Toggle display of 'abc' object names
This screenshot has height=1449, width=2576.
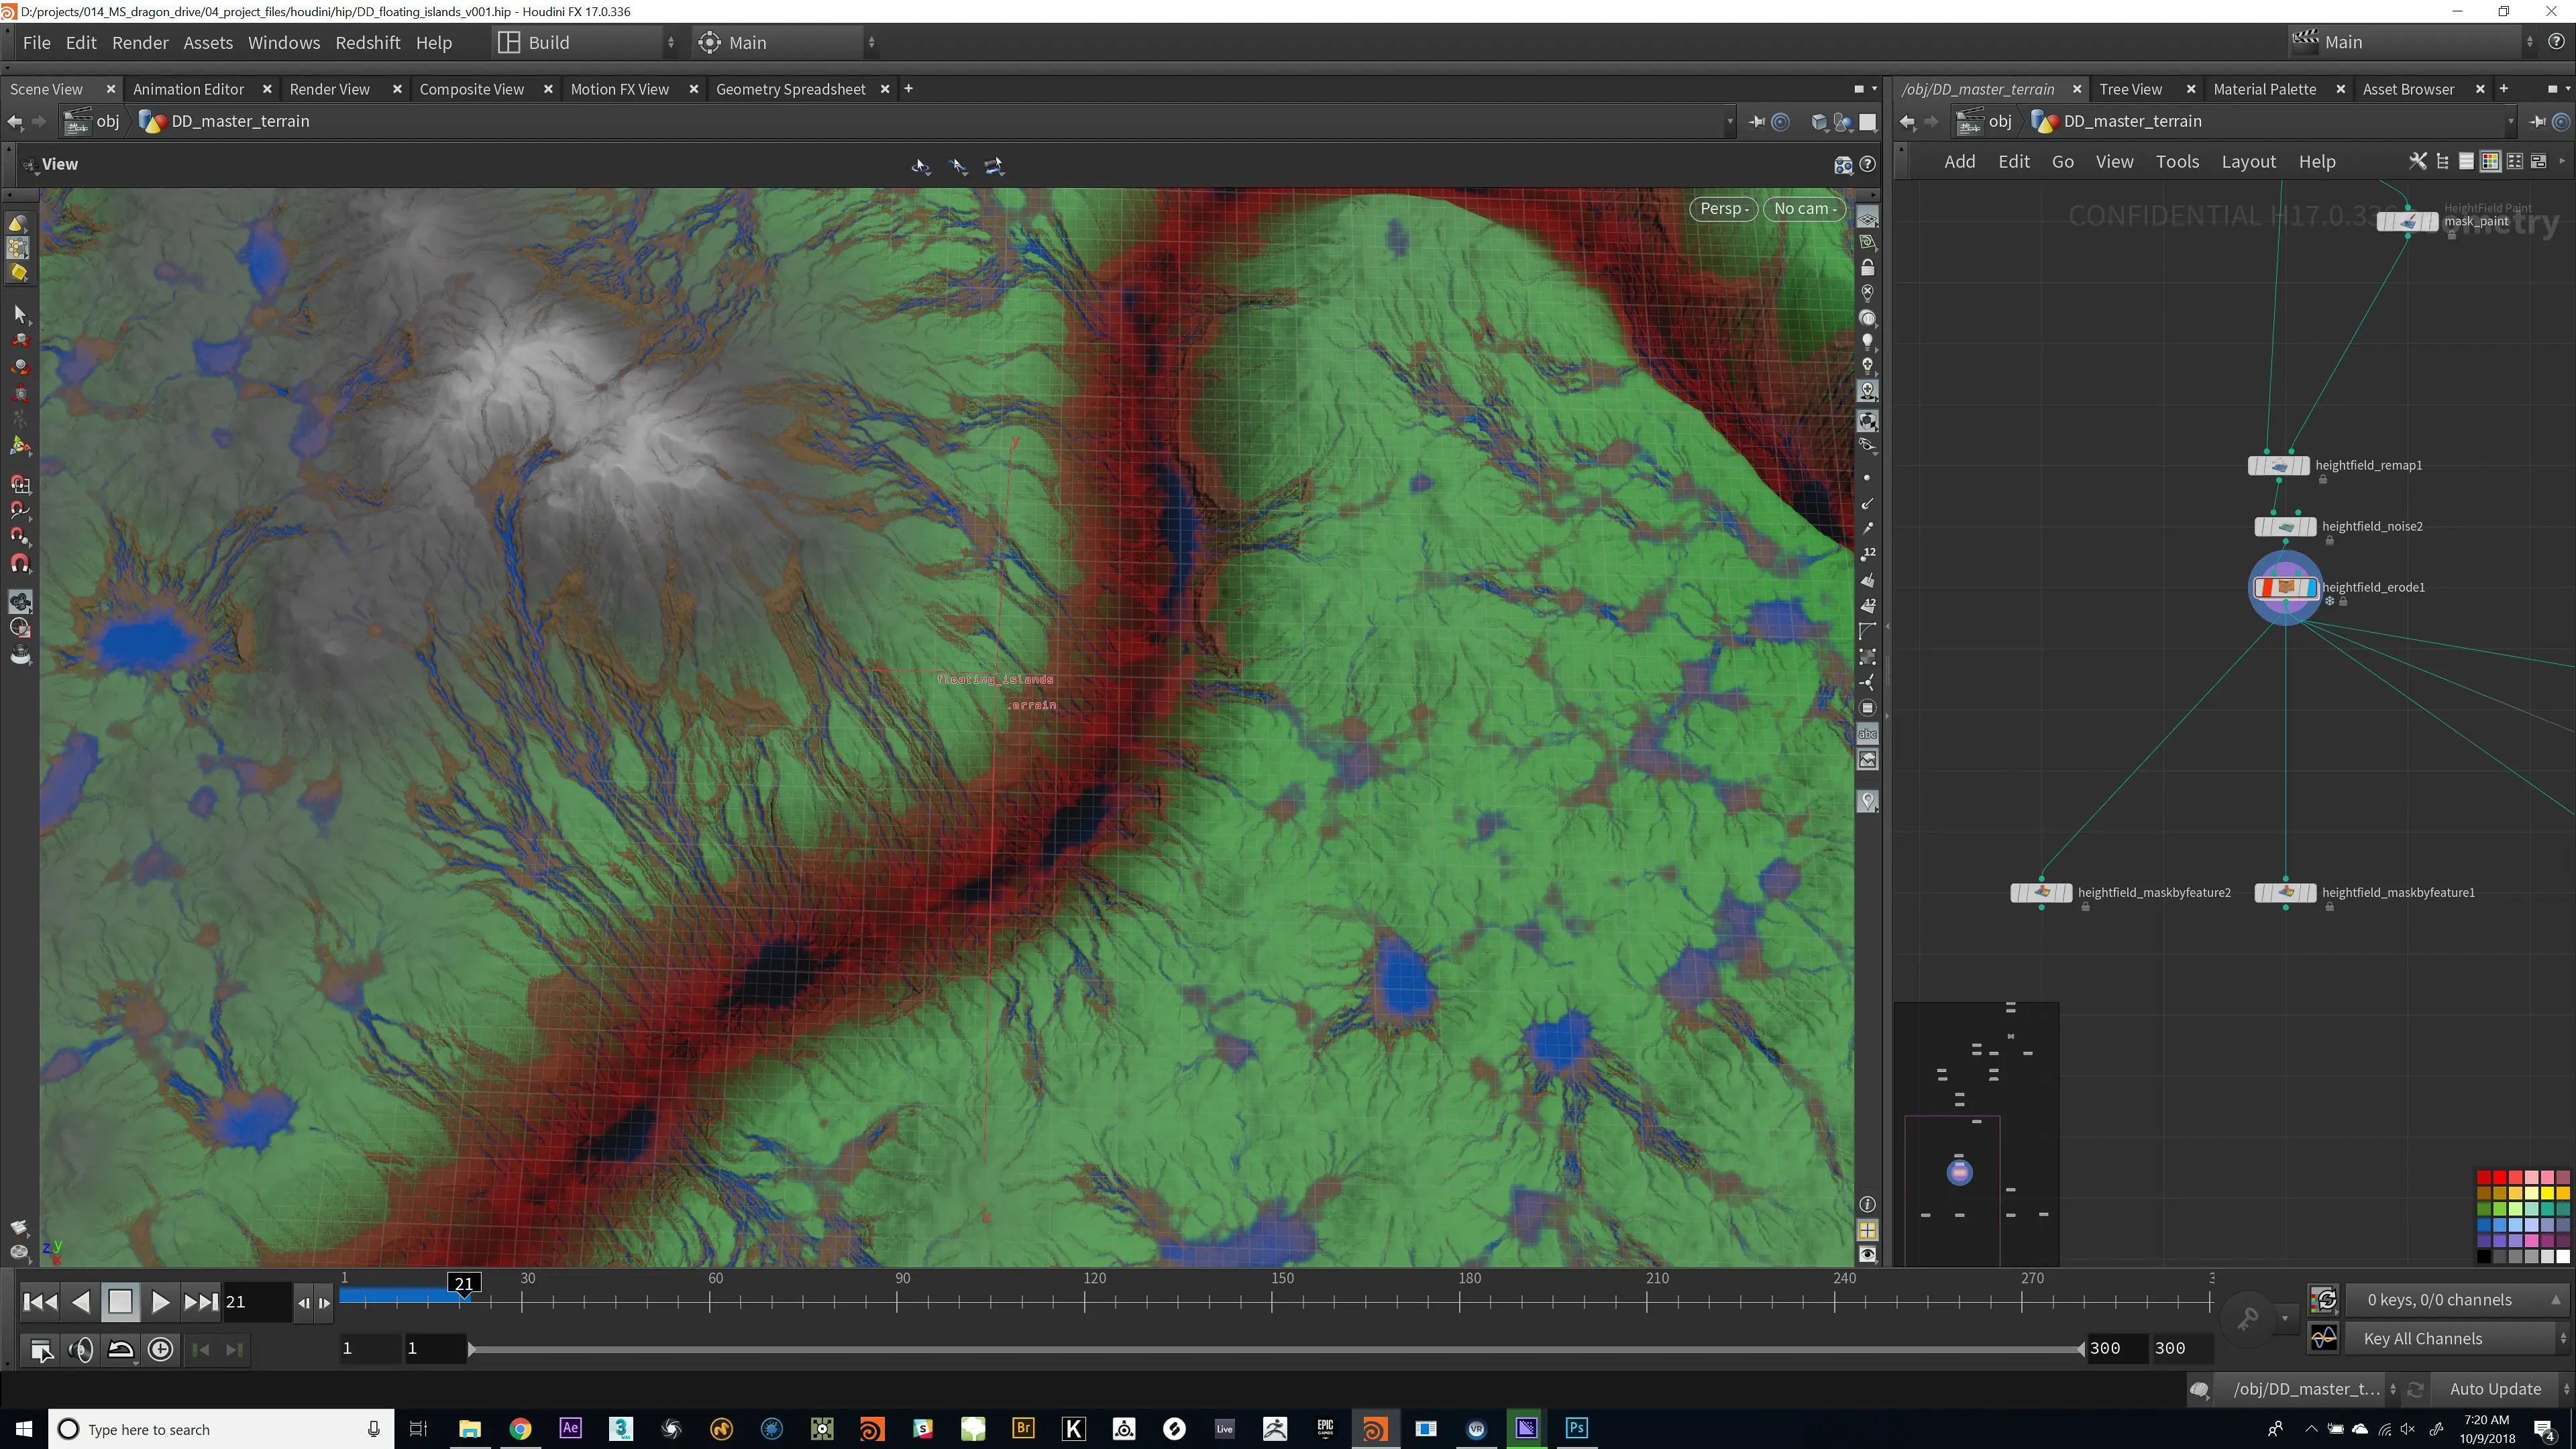1867,734
